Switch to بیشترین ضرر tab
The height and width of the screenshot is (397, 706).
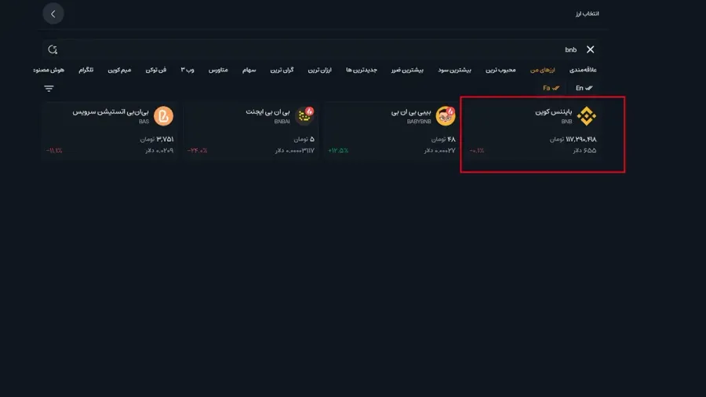[x=407, y=70]
